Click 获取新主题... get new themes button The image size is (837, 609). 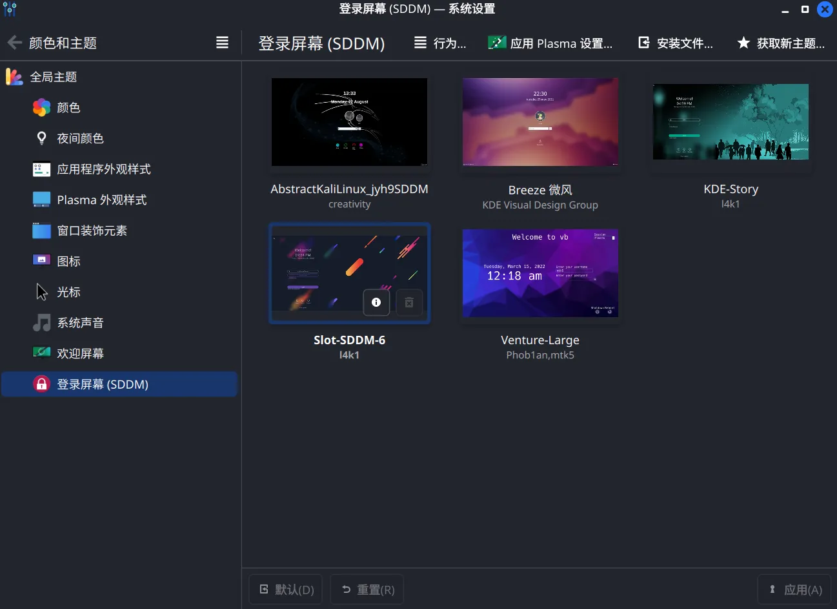point(781,43)
